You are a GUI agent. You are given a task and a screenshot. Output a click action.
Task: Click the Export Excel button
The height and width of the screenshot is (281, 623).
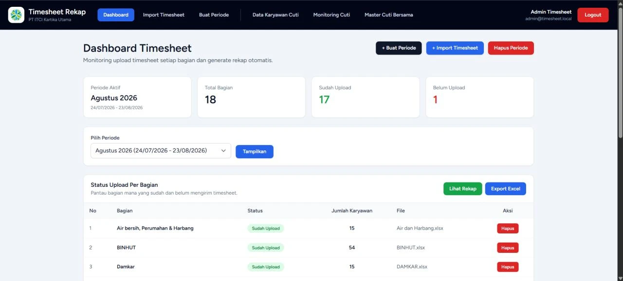(505, 189)
